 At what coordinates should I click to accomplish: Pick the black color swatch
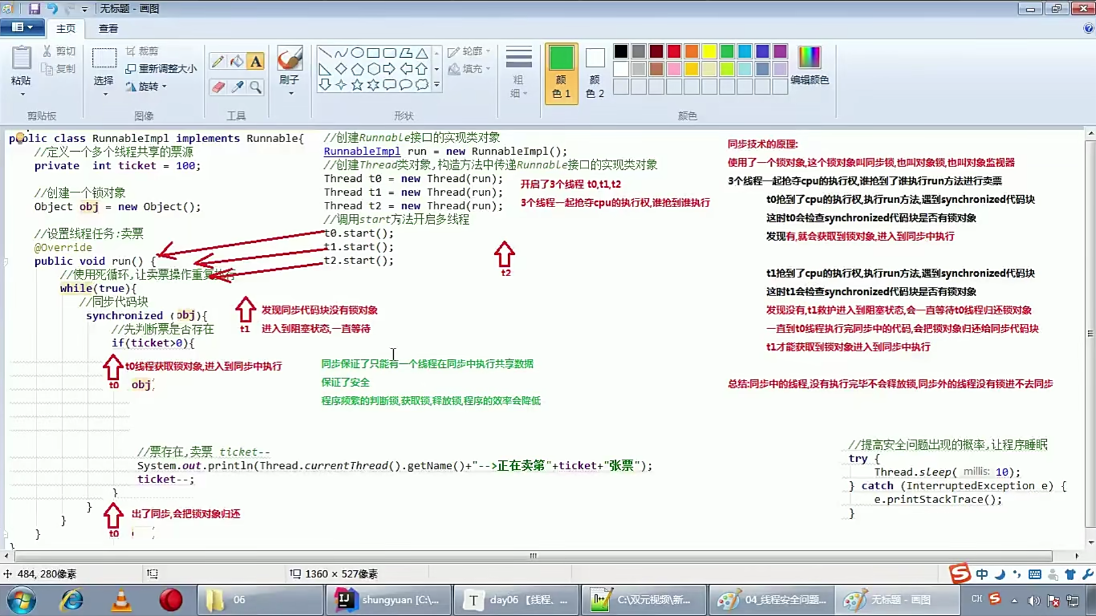(x=620, y=51)
